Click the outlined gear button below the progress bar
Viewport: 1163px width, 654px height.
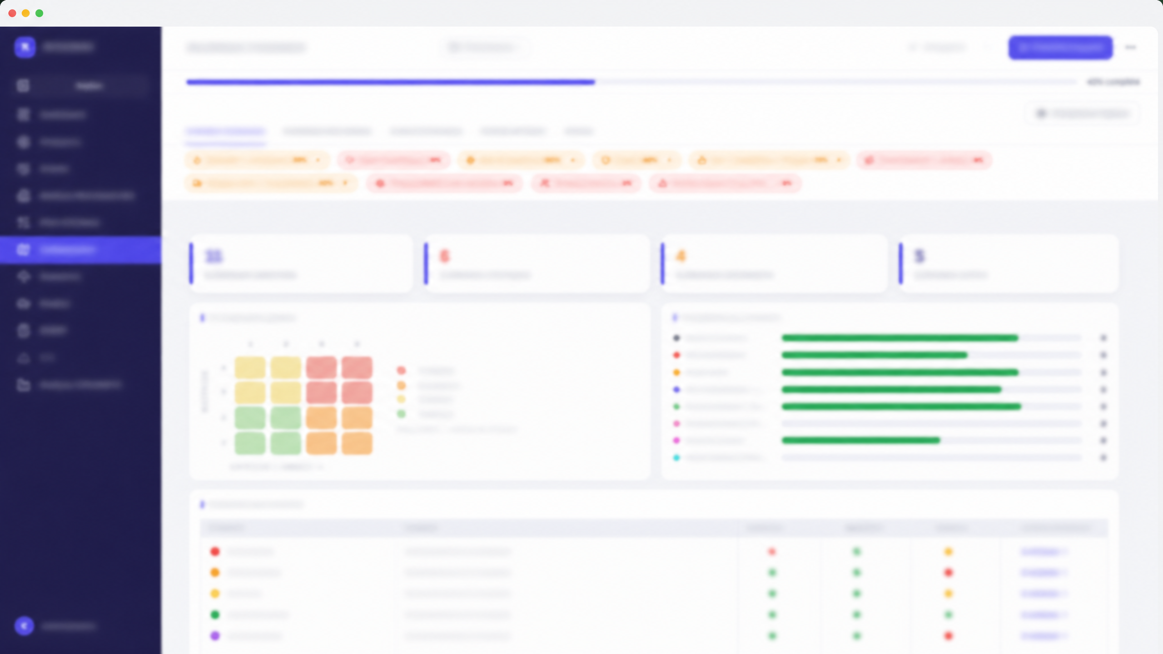coord(1083,113)
